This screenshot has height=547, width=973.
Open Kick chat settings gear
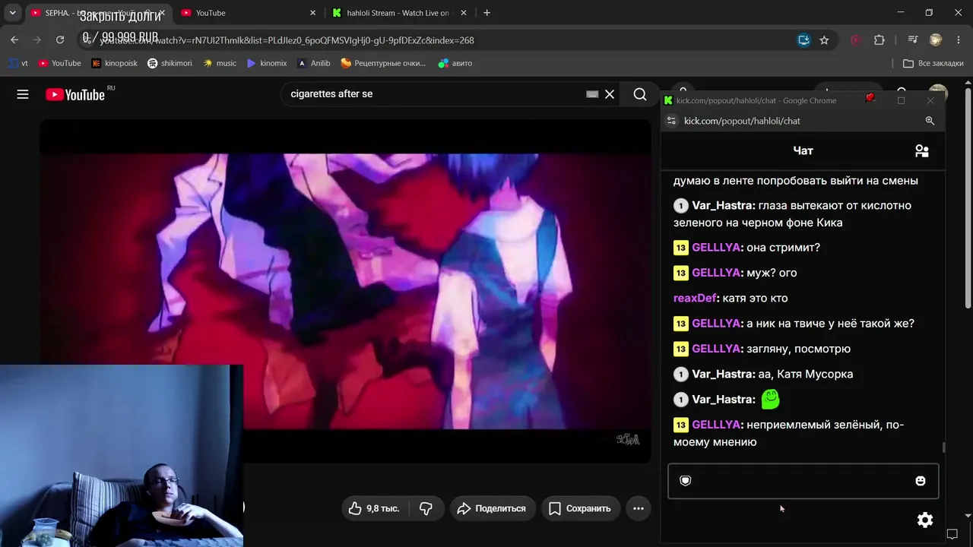point(925,520)
